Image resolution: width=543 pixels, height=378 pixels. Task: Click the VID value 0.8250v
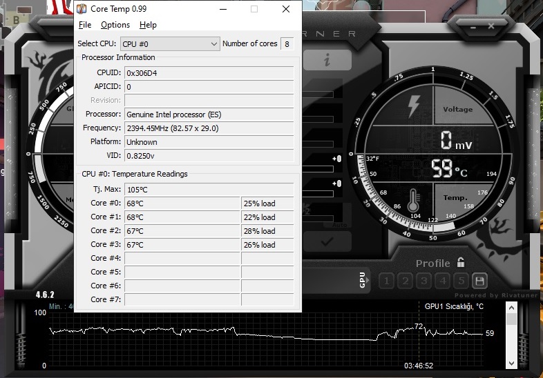pos(209,156)
